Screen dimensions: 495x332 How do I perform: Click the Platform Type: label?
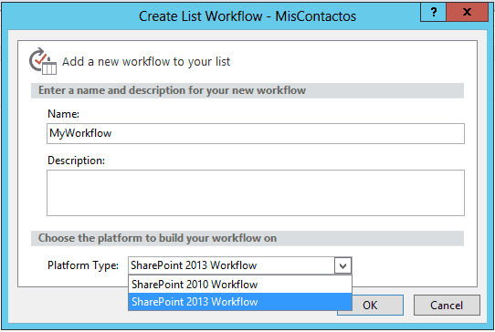[83, 265]
